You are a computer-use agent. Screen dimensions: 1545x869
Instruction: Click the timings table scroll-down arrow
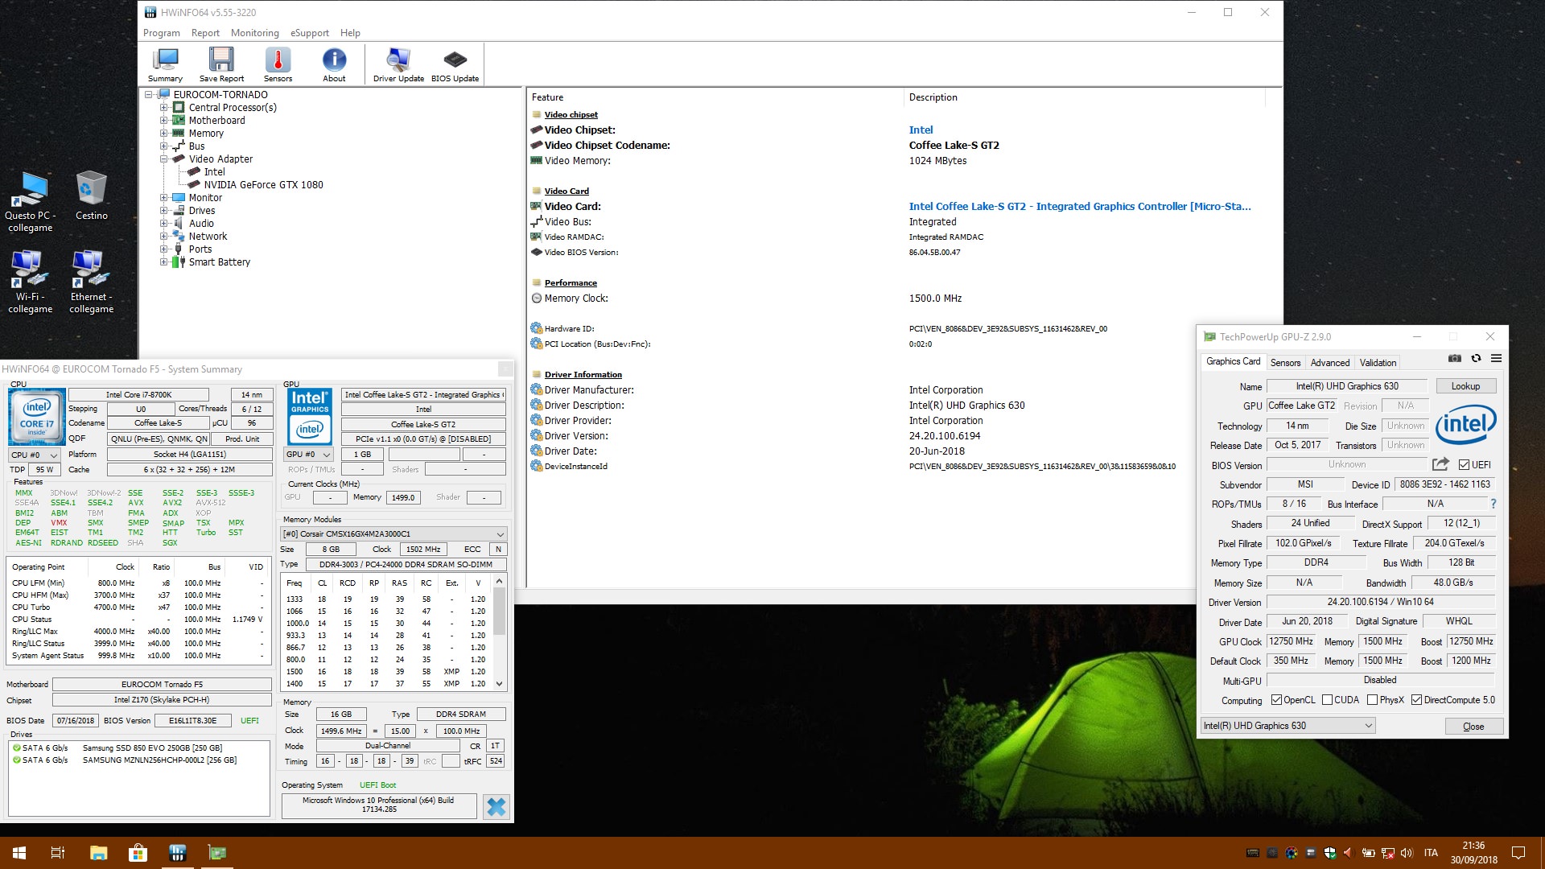coord(499,684)
